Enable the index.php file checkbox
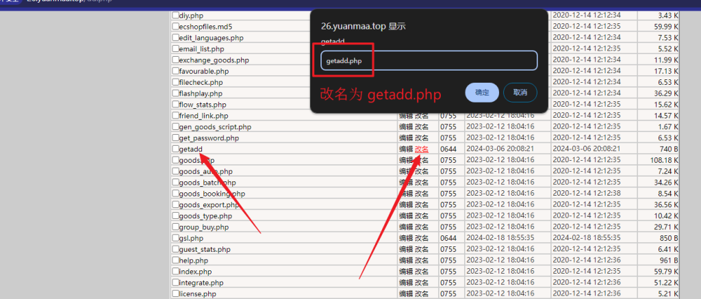The width and height of the screenshot is (701, 299). 175,272
